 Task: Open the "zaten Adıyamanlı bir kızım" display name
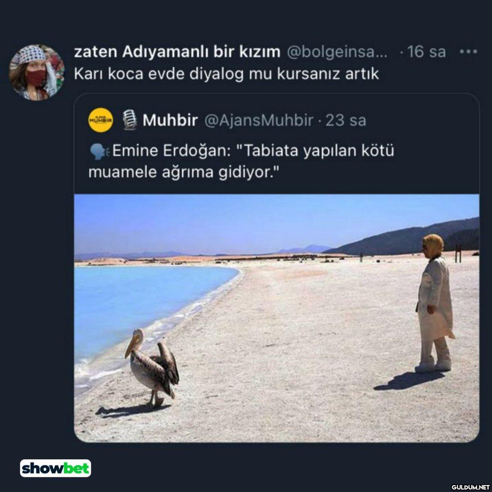(177, 52)
